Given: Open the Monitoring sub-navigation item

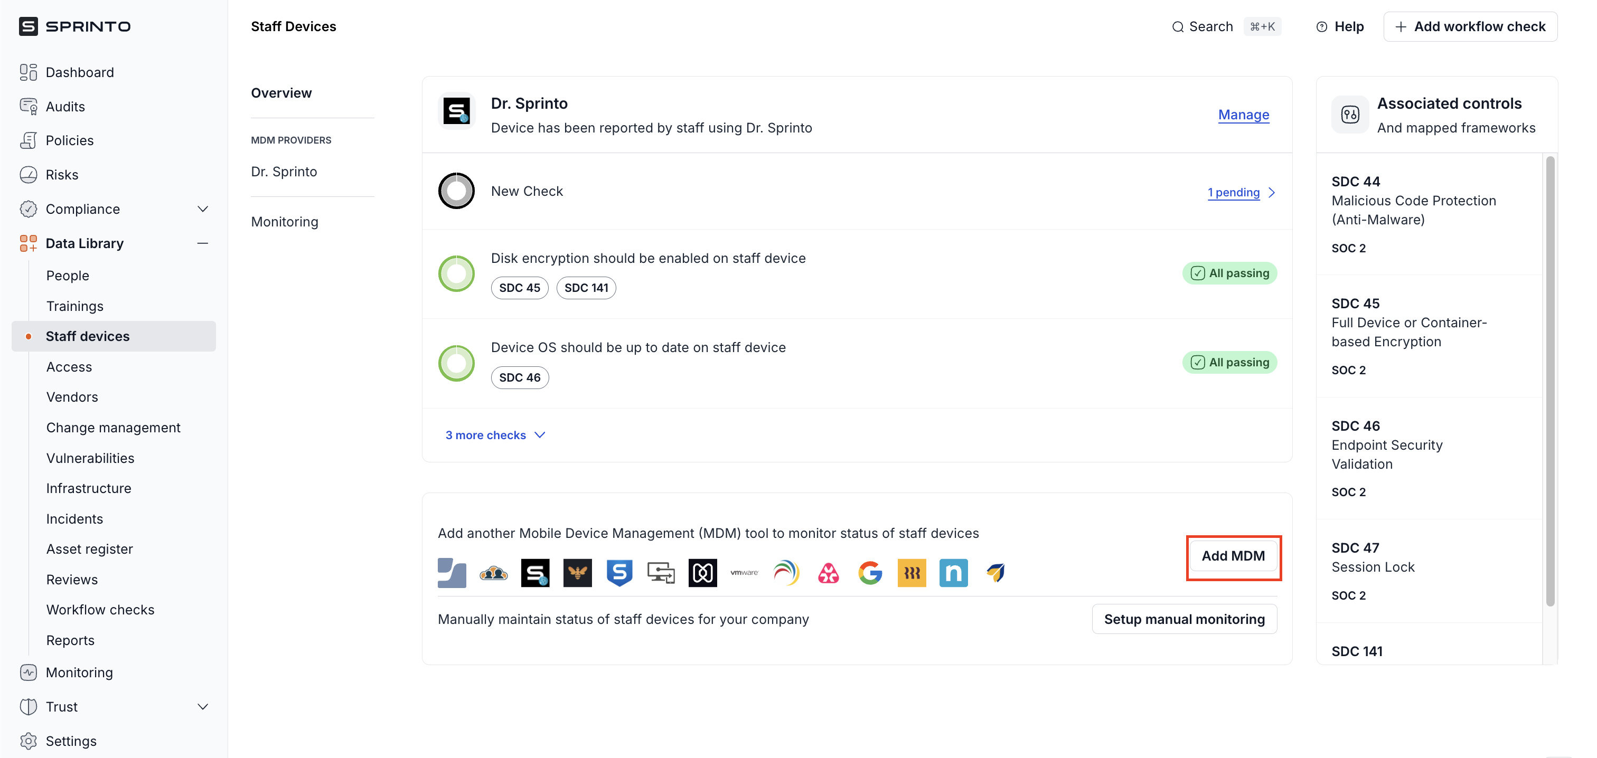Looking at the screenshot, I should (284, 222).
